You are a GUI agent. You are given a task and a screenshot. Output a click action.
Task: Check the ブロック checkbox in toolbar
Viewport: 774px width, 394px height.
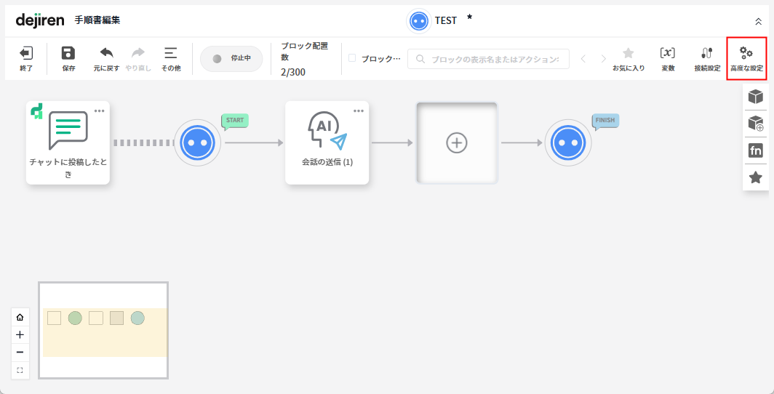coord(352,58)
